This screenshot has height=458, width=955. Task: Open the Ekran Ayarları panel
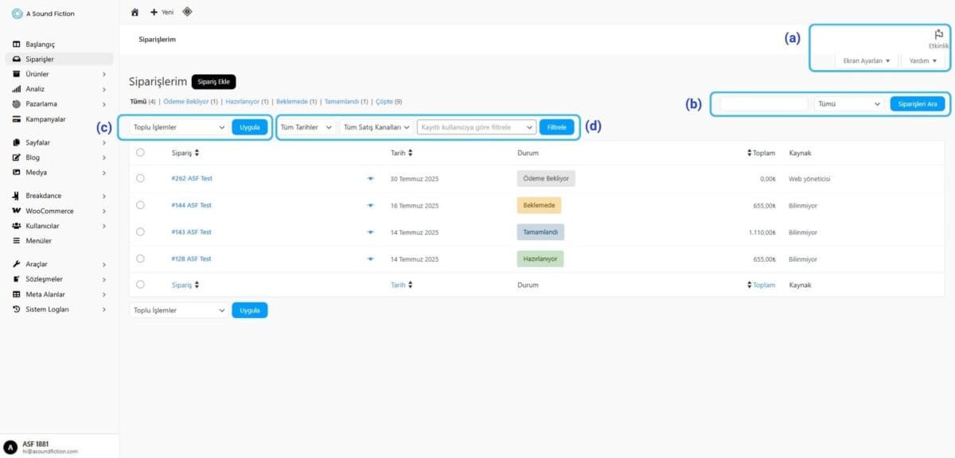[866, 60]
